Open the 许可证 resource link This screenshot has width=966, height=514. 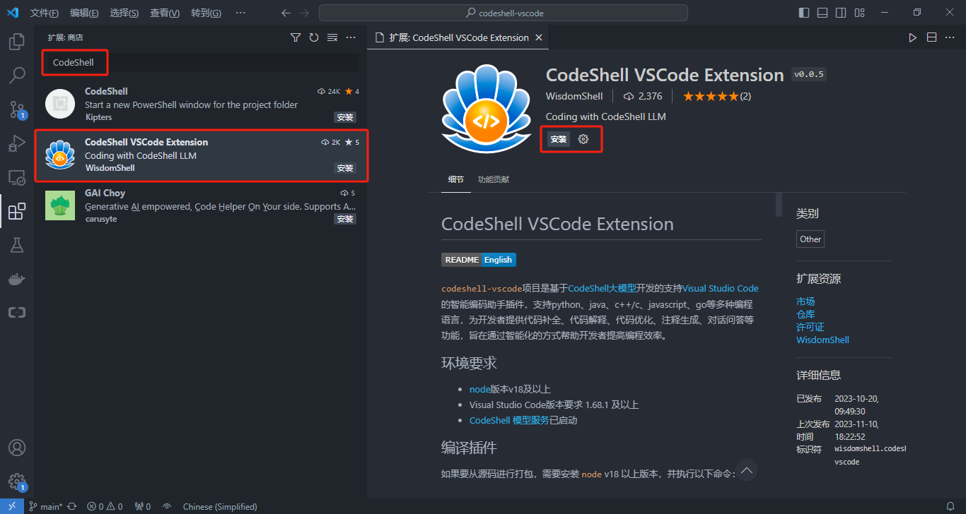[x=810, y=327]
